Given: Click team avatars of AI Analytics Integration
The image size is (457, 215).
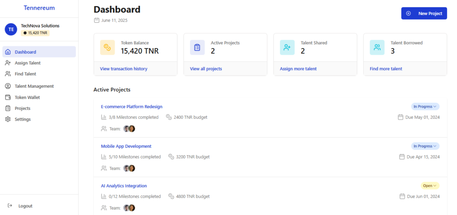Looking at the screenshot, I should click(x=129, y=208).
